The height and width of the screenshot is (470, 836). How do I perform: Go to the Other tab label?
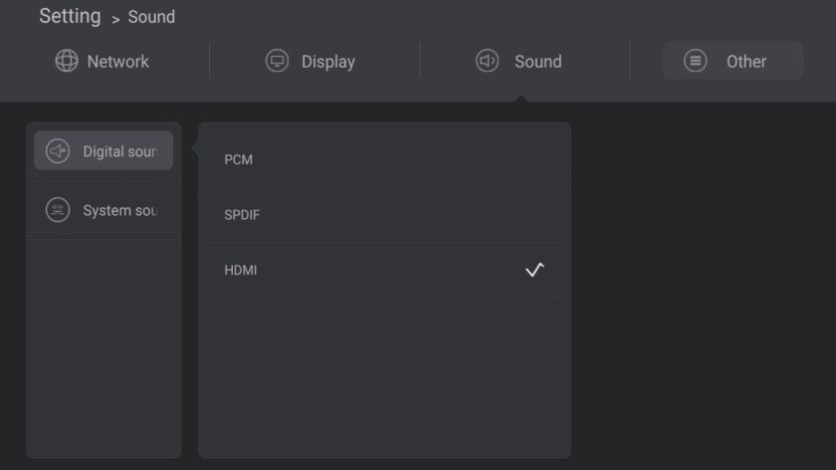click(x=746, y=62)
